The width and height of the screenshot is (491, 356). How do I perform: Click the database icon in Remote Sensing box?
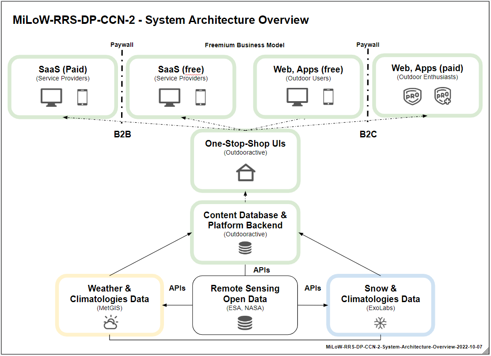(x=245, y=323)
